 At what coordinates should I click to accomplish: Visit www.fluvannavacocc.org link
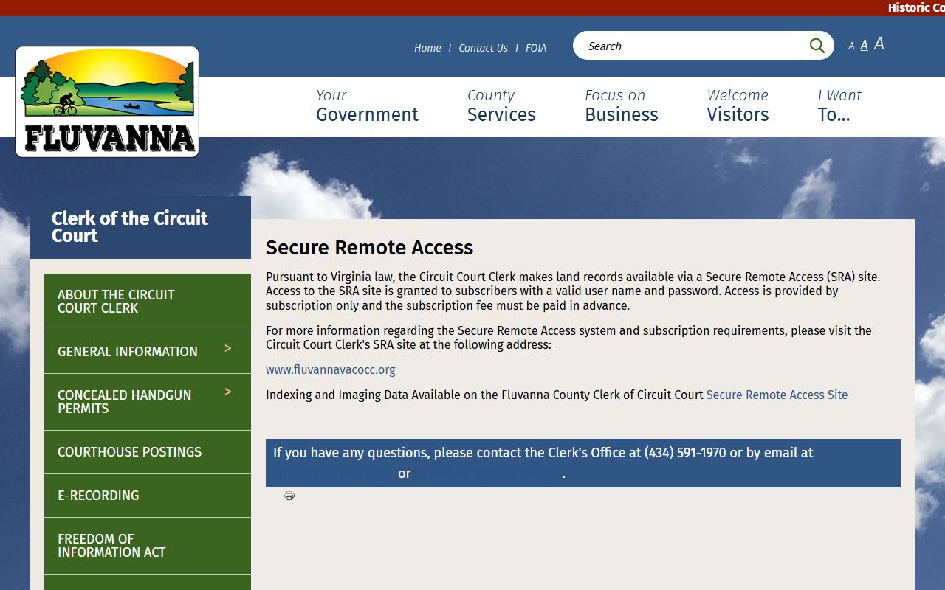(331, 369)
